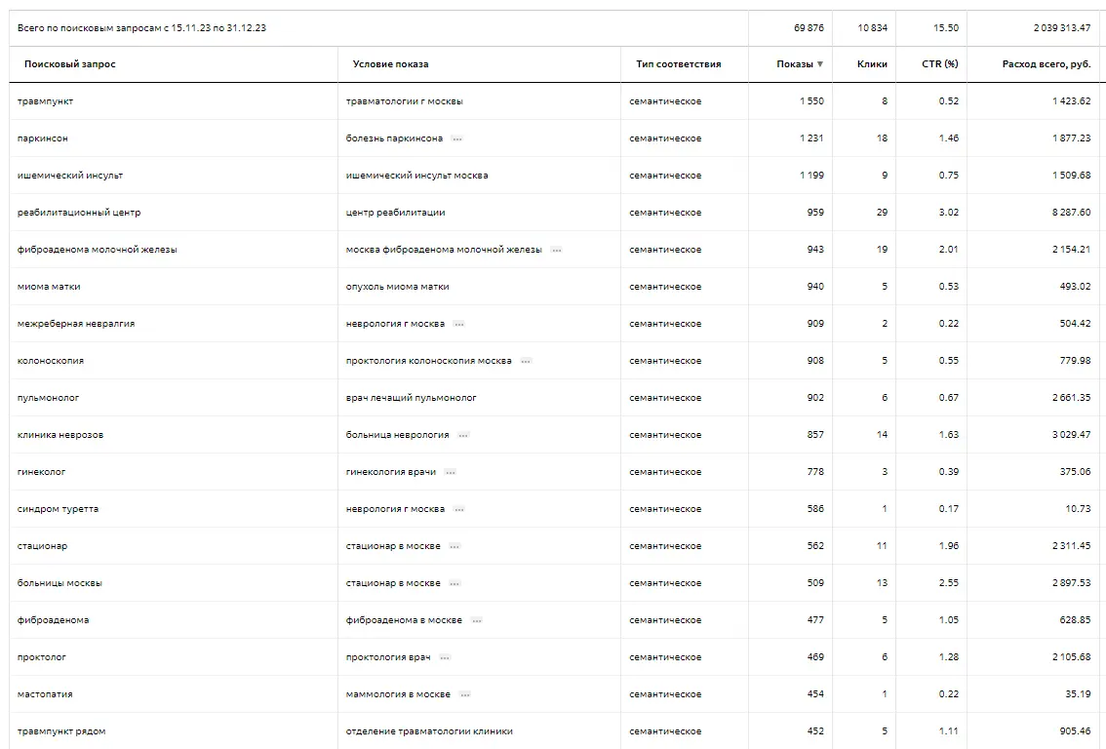Viewport: 1106px width, 749px height.
Task: Select 'Условие показа' column header
Action: (390, 64)
